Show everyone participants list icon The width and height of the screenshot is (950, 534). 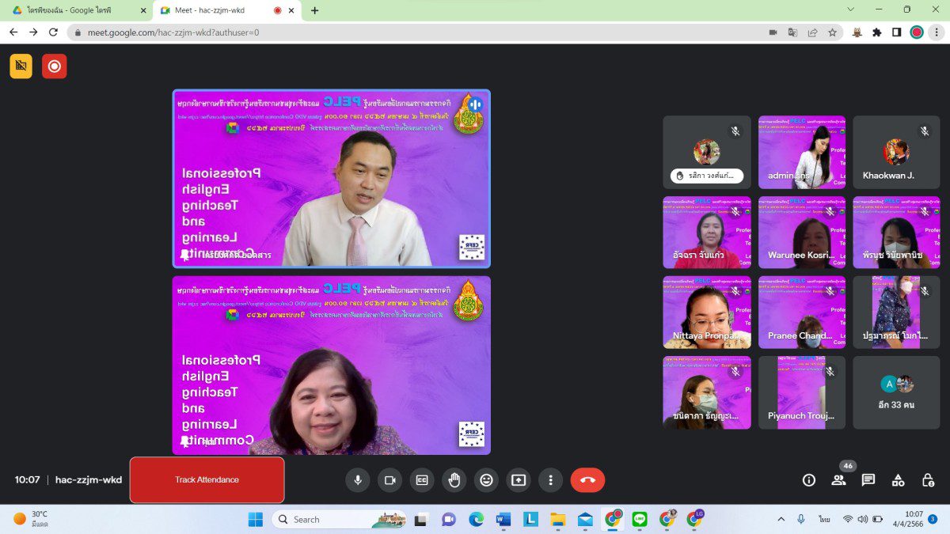click(x=838, y=479)
